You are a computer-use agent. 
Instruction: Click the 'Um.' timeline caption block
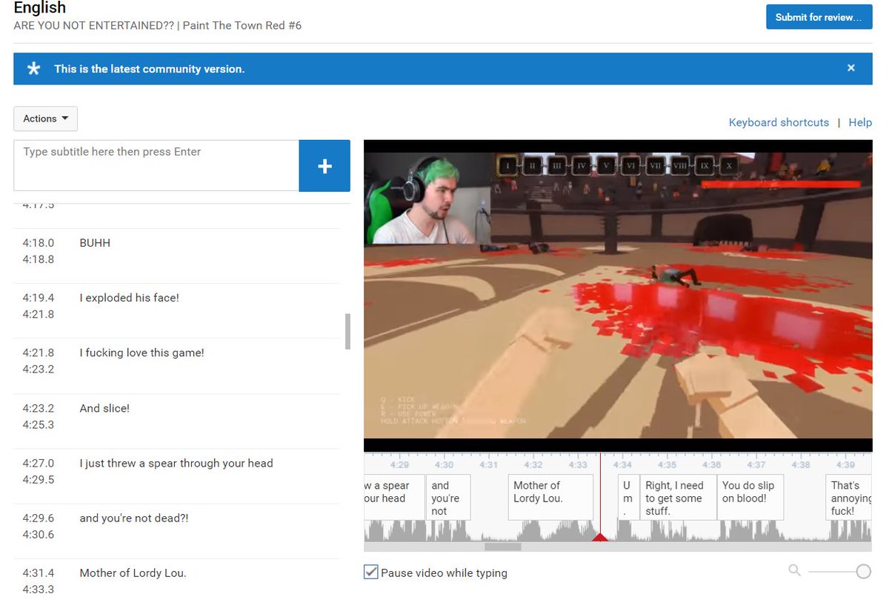point(627,497)
